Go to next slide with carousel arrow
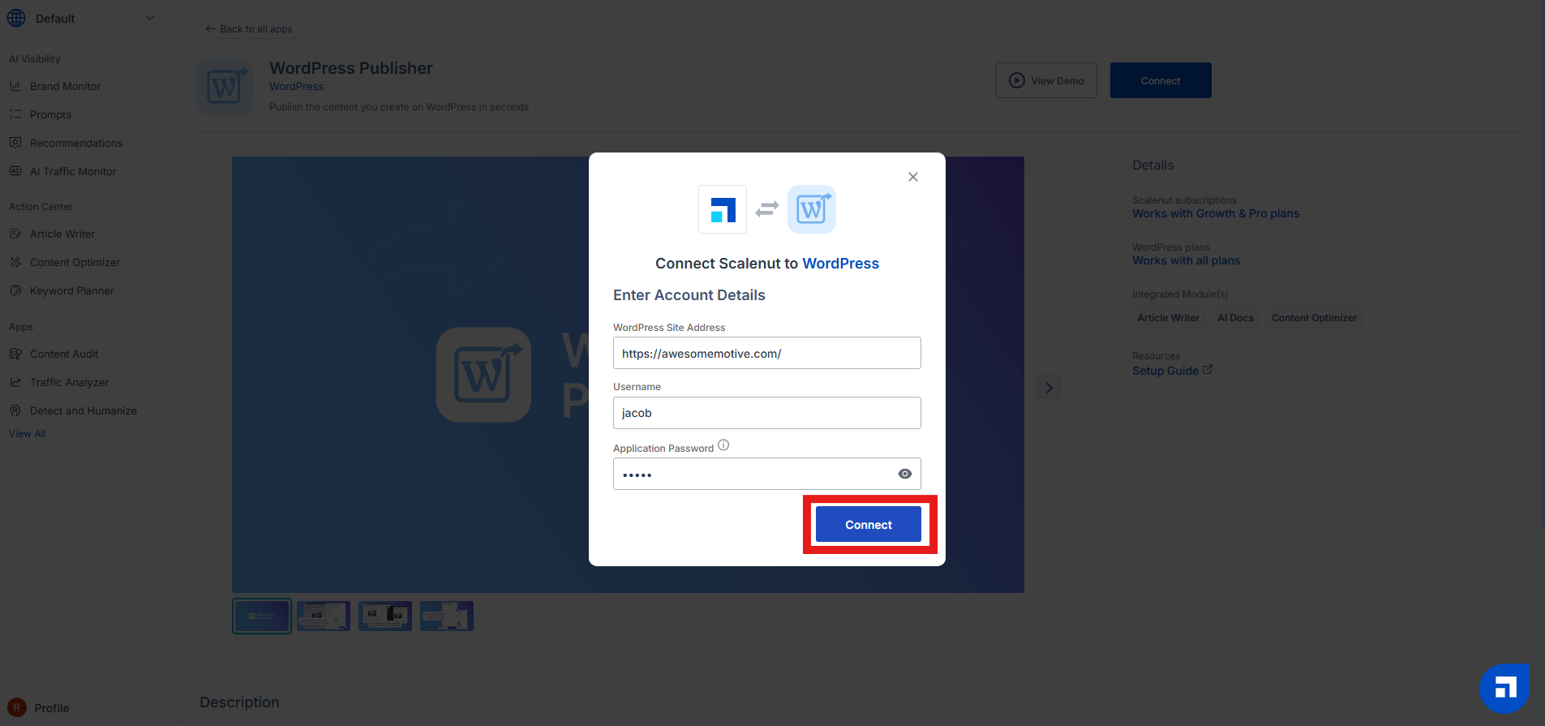The image size is (1545, 726). pos(1049,388)
